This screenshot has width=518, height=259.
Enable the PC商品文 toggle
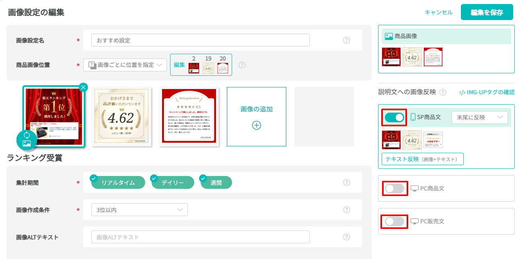tap(394, 188)
